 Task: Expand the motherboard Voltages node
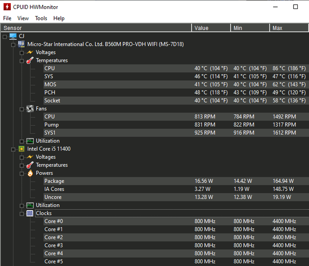[22, 53]
